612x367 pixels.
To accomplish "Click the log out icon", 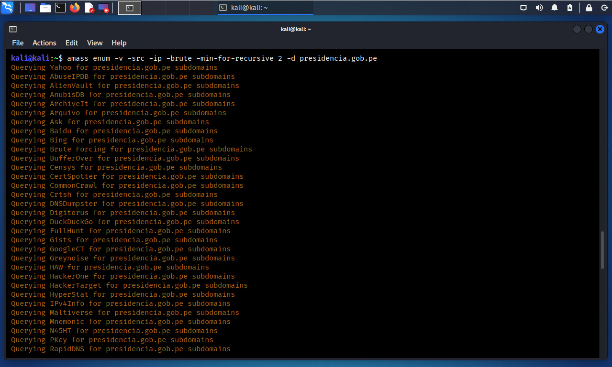I will (604, 8).
